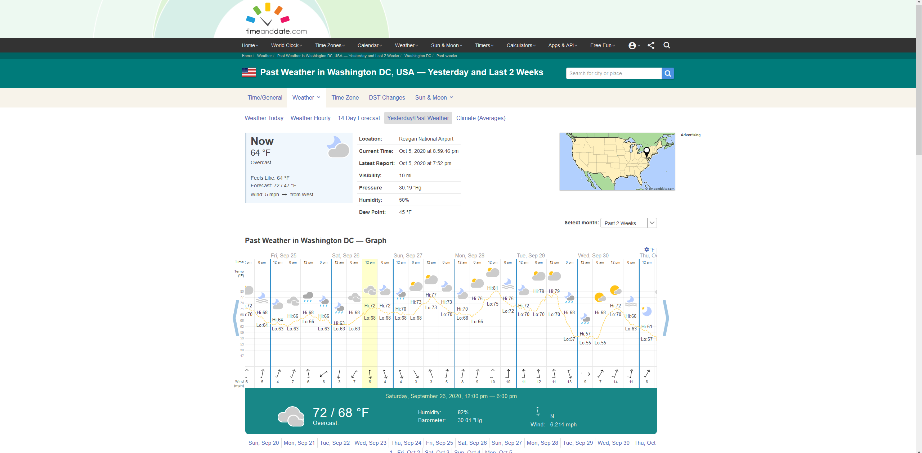Viewport: 922px width, 453px height.
Task: Open the 14 Day Forecast subtab
Action: [359, 118]
